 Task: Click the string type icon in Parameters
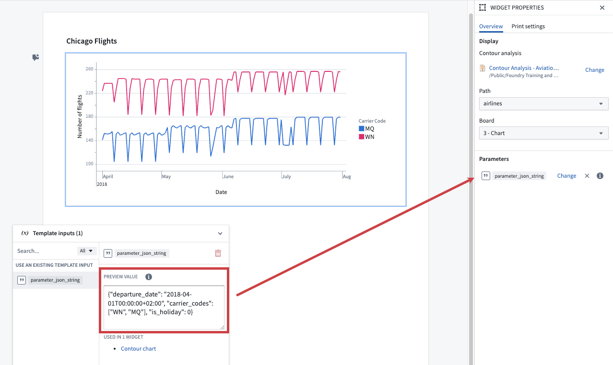pos(485,176)
